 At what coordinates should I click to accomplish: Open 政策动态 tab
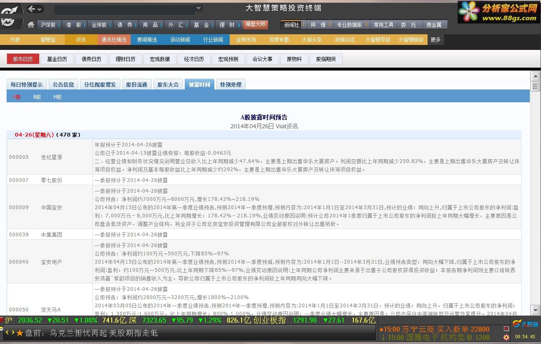pos(345,40)
